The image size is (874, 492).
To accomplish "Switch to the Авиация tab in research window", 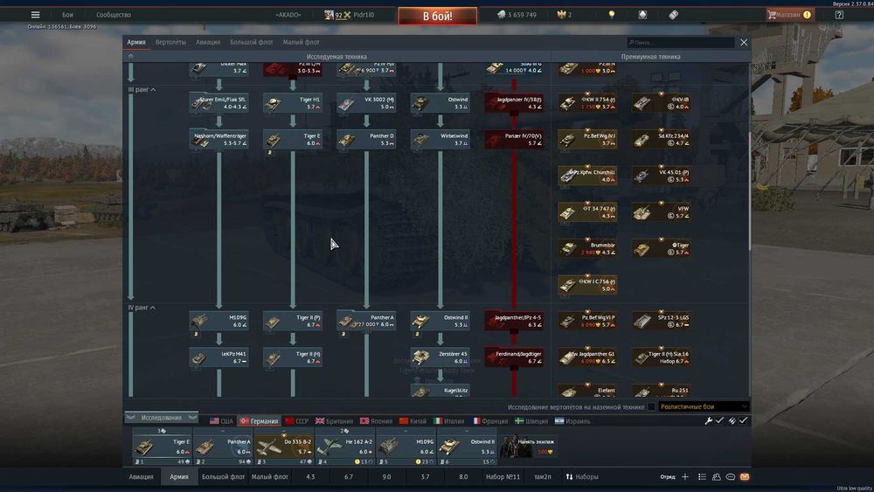I will click(x=208, y=42).
